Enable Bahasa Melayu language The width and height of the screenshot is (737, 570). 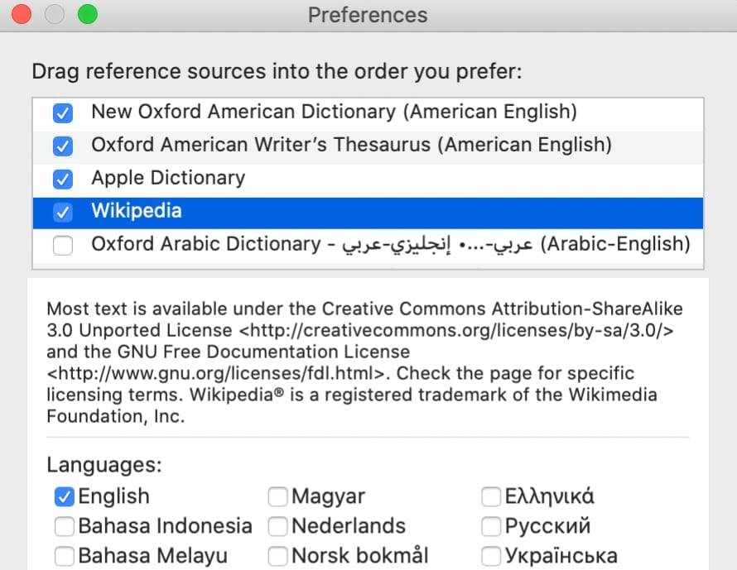[x=64, y=555]
